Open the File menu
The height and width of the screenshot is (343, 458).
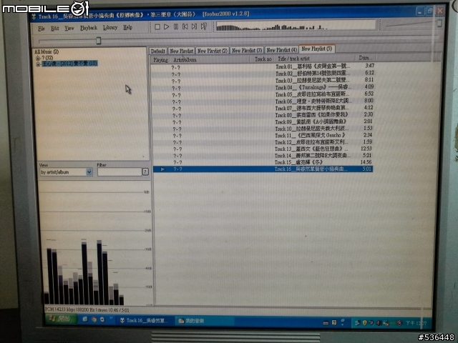pyautogui.click(x=42, y=29)
